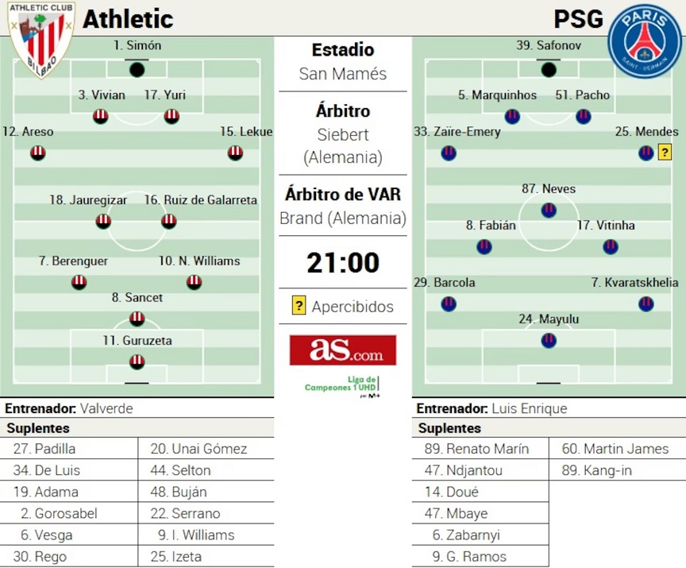Click the Apercibidos yellow card legend icon
686x568 pixels.
pyautogui.click(x=299, y=306)
